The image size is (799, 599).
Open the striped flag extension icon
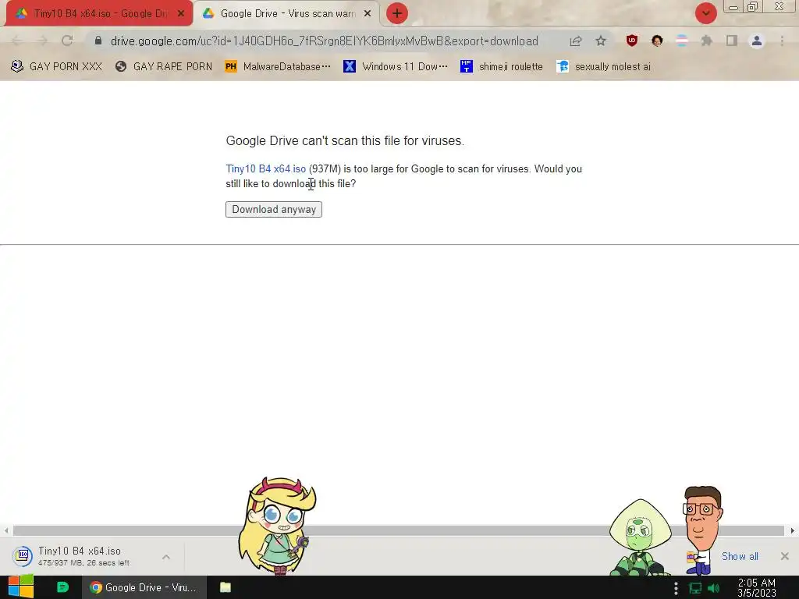682,41
